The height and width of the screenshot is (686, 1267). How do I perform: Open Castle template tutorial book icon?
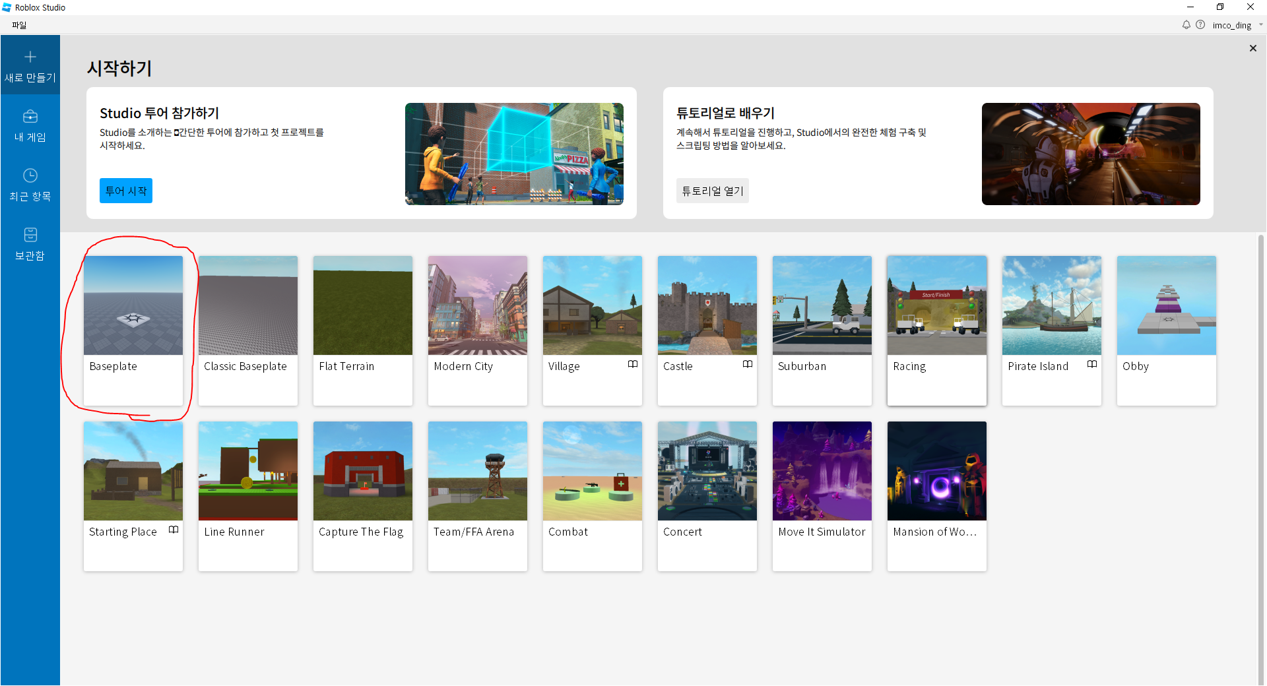pos(748,364)
